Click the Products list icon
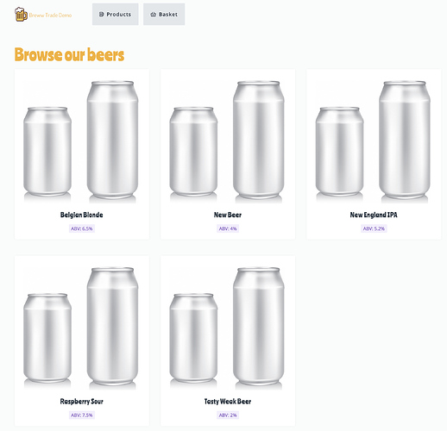447x431 pixels. coord(101,14)
